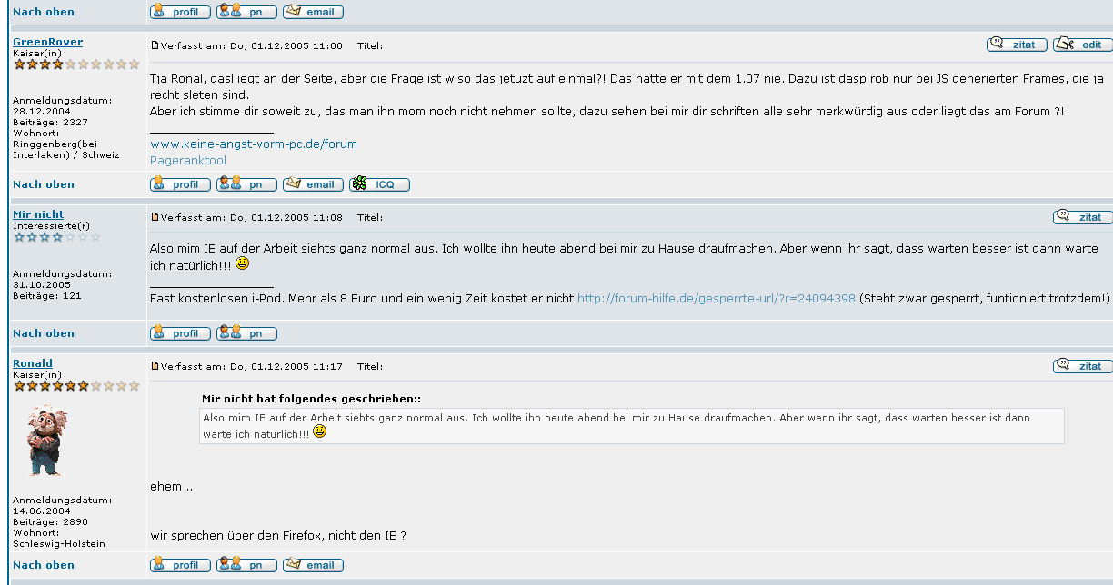Quote GreenRover's post with the zitat button
This screenshot has width=1113, height=585.
point(1017,45)
